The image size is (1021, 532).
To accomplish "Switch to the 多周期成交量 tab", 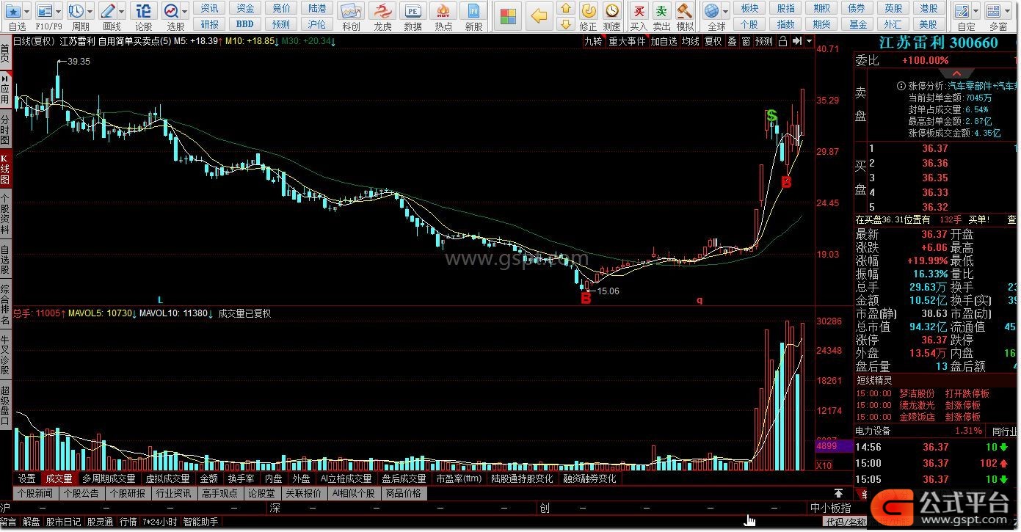I will pyautogui.click(x=109, y=478).
